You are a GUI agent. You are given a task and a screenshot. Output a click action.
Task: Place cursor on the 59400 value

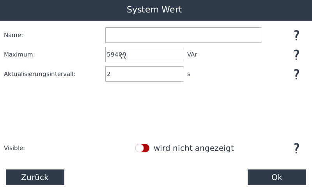[116, 55]
